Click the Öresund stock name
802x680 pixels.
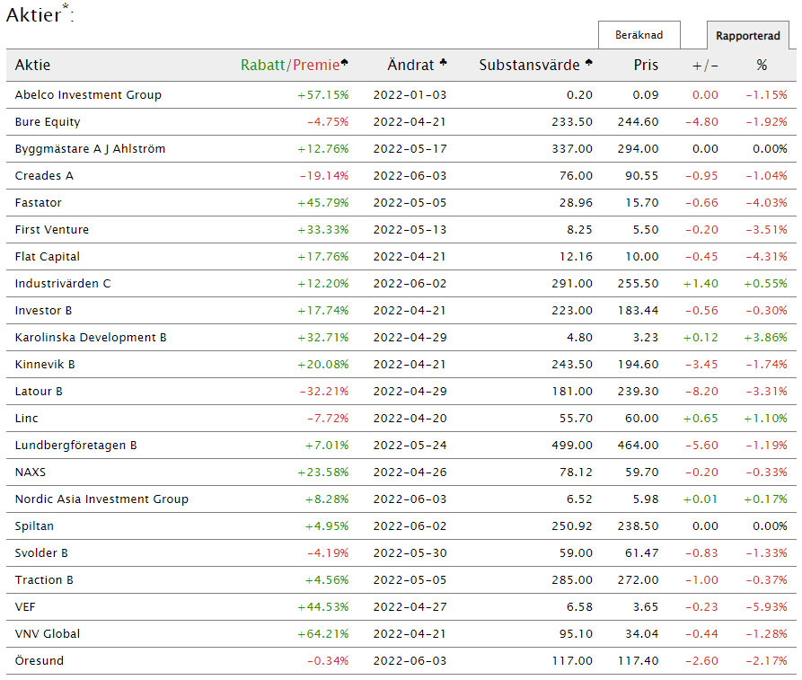(x=40, y=661)
